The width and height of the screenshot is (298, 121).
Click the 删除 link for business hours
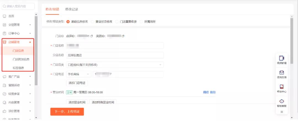coord(213,92)
